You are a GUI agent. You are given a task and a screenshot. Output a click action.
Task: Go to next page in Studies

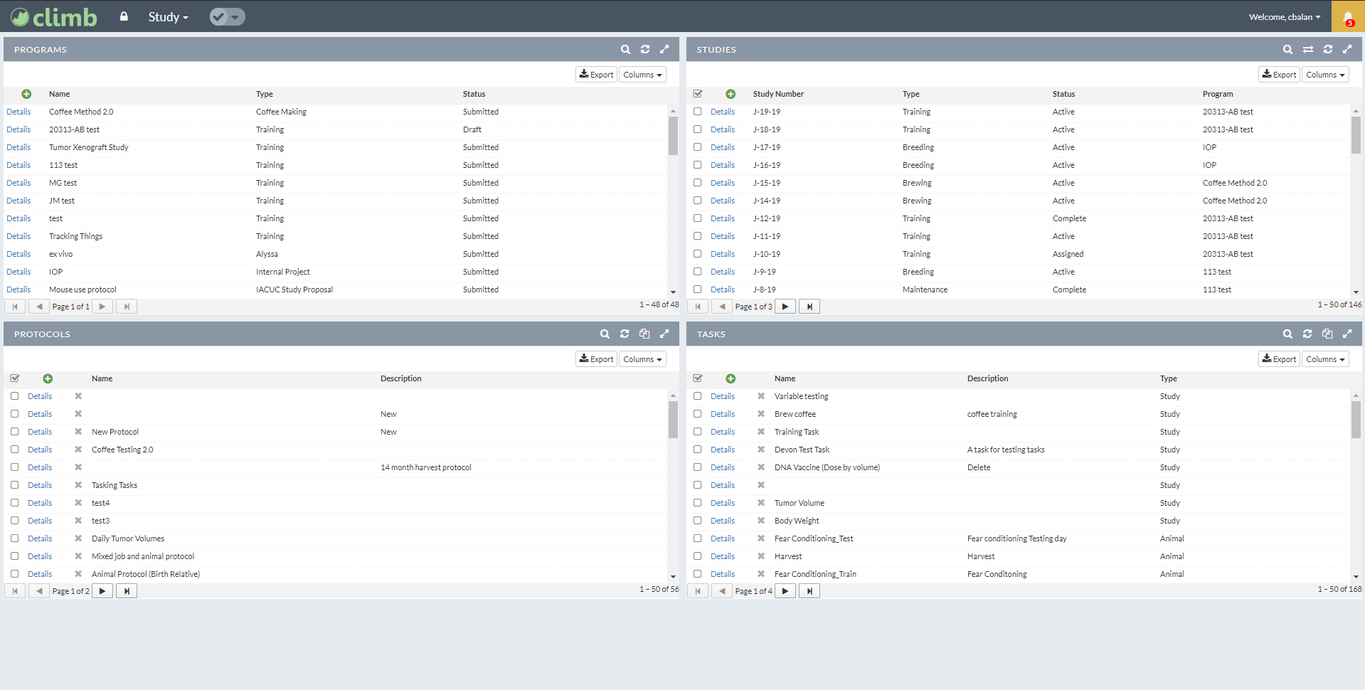(x=785, y=307)
